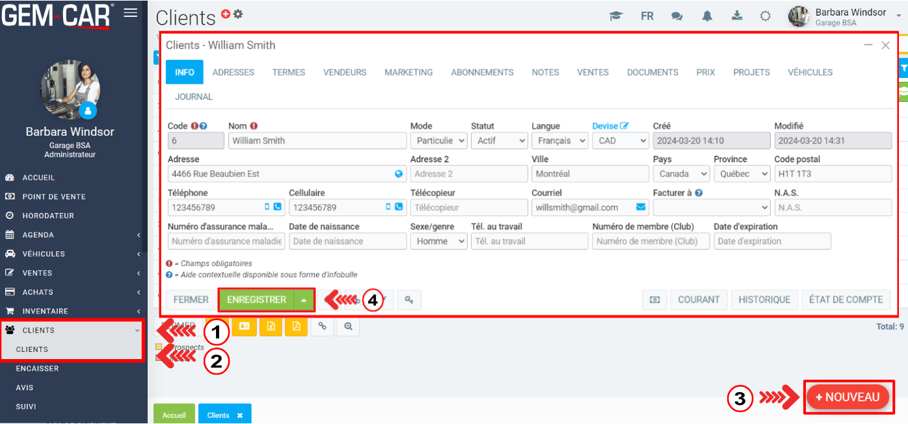Open the Province dropdown showing Québec
Viewport: 908px width, 424px height.
pos(741,174)
